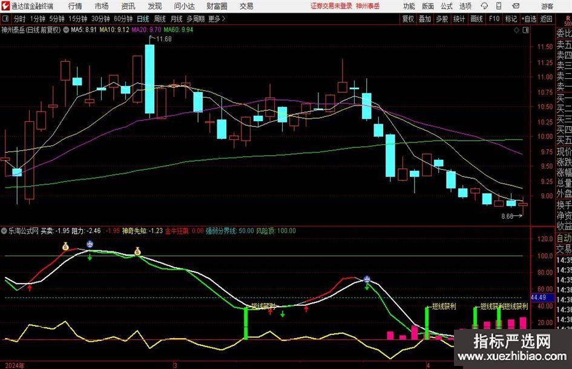The height and width of the screenshot is (369, 572).
Task: Open the 交易 menu
Action: point(246,6)
